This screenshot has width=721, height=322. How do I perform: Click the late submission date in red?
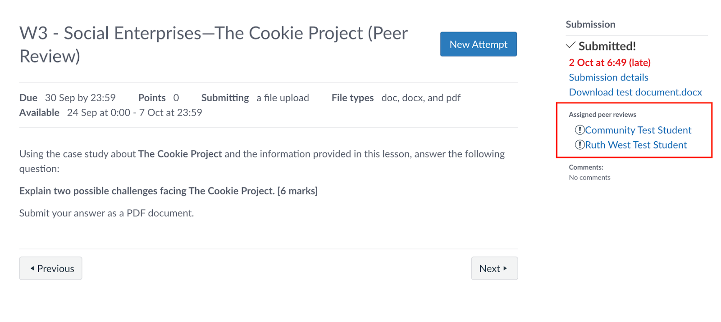609,63
